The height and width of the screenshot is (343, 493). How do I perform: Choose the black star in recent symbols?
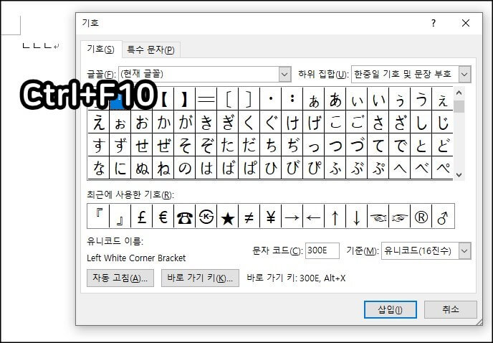[x=228, y=216]
